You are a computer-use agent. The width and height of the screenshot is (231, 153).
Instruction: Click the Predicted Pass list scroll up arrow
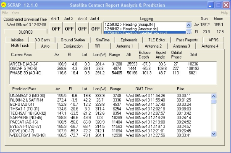214,96
